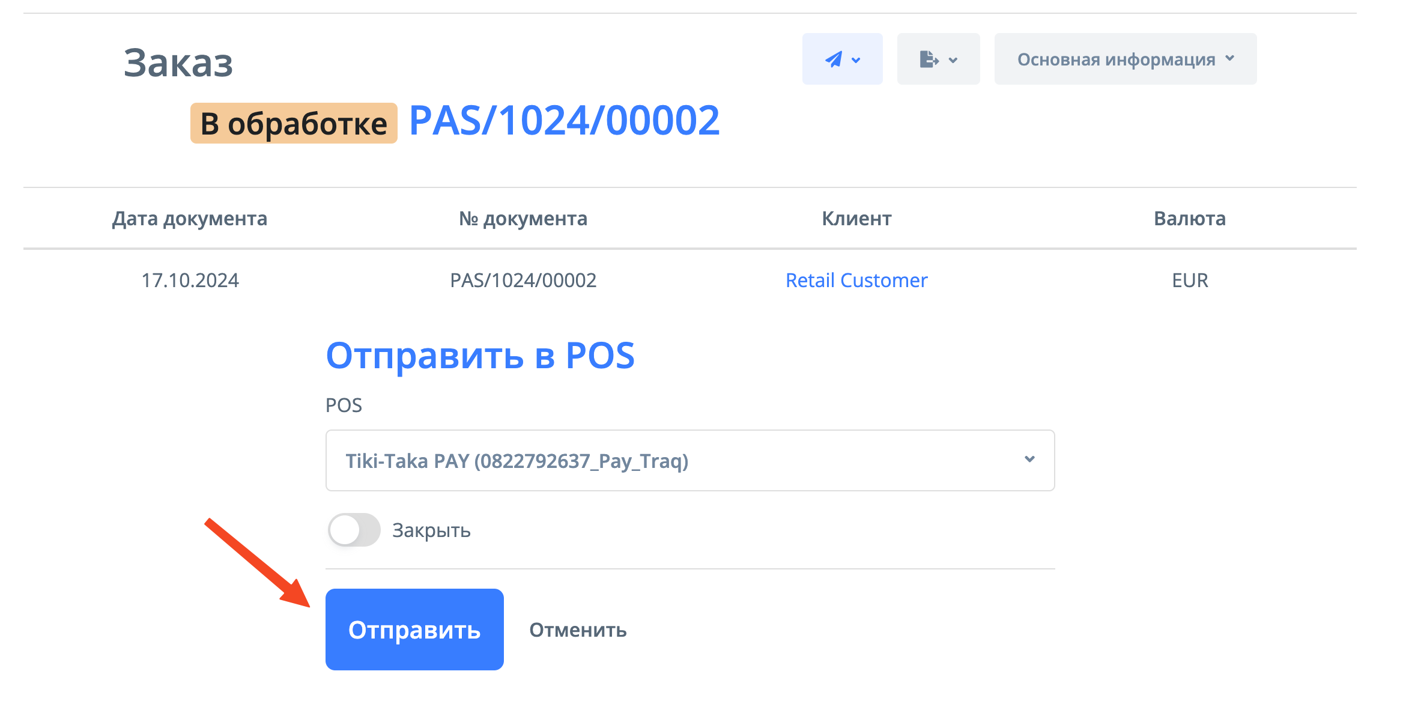The width and height of the screenshot is (1403, 704).
Task: Click the arrow on Основная информация
Action: 1230,58
